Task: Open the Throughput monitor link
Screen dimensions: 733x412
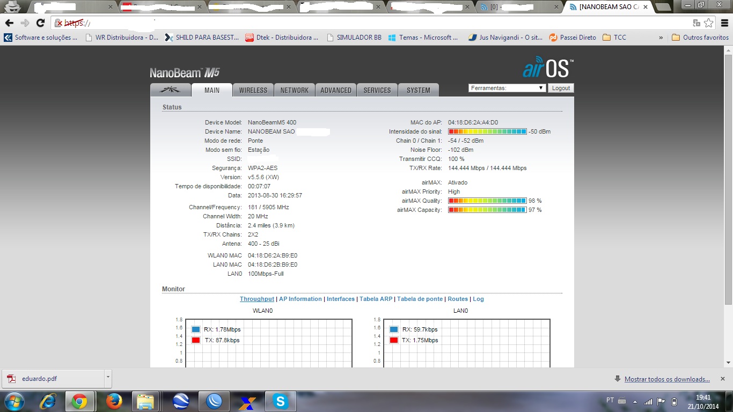Action: 257,299
